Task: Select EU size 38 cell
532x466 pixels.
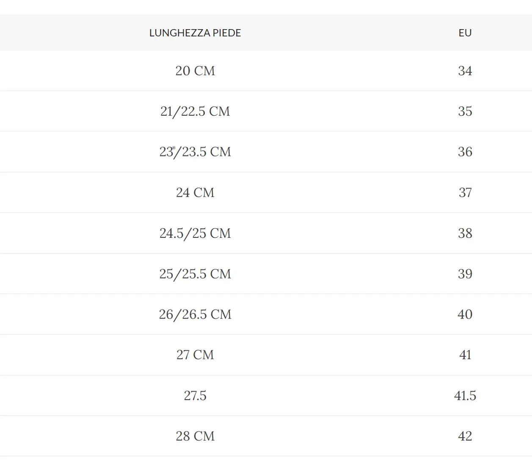Action: pos(465,233)
